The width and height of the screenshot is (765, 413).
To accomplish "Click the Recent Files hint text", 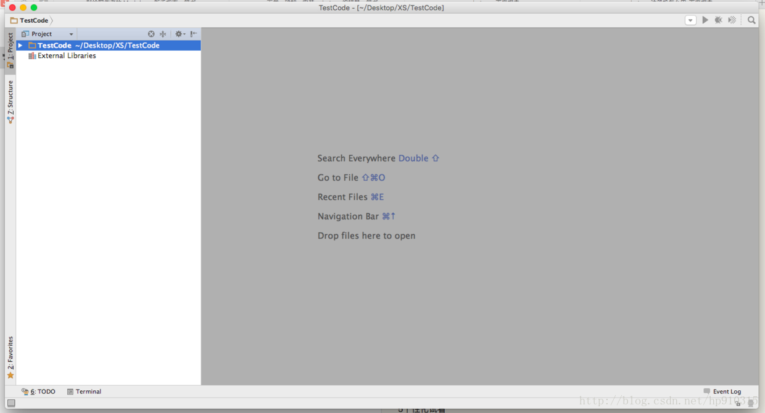I will [351, 197].
